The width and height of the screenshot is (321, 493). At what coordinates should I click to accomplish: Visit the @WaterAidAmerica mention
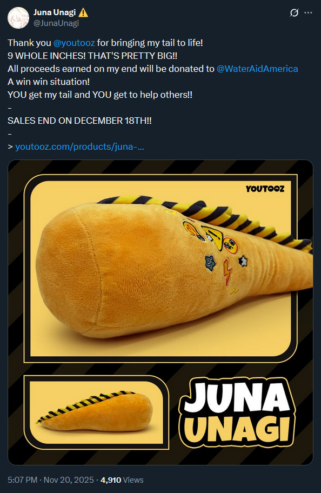[257, 69]
